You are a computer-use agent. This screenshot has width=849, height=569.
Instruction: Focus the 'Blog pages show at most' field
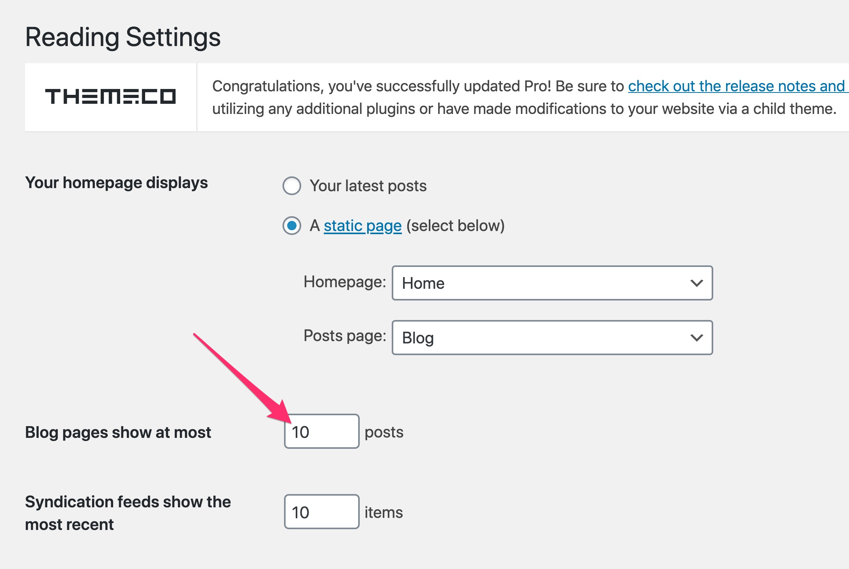pos(321,431)
